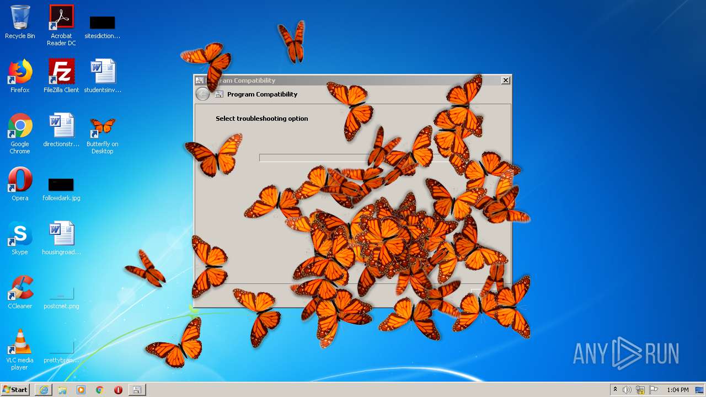Viewport: 706px width, 397px height.
Task: Open the volume speaker tray icon
Action: (627, 390)
